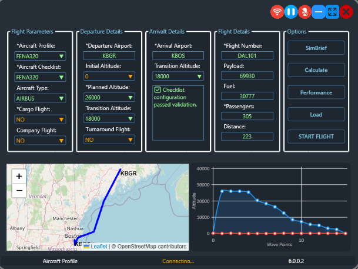Open the Performance option

click(x=316, y=92)
